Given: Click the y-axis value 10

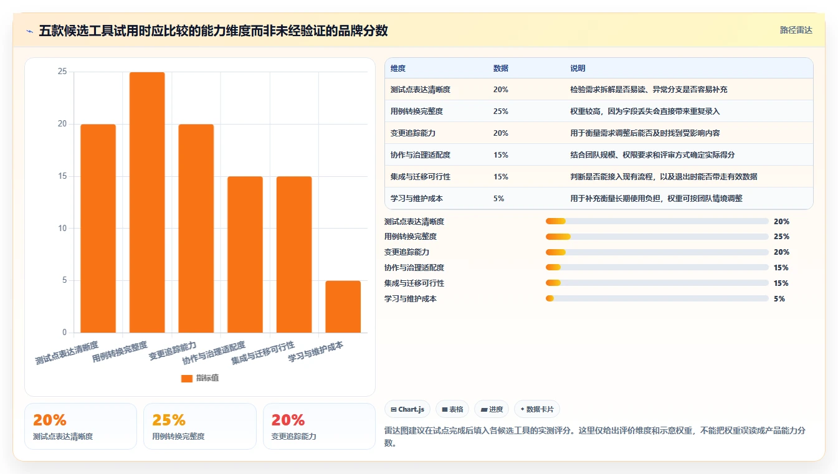Looking at the screenshot, I should [x=62, y=228].
